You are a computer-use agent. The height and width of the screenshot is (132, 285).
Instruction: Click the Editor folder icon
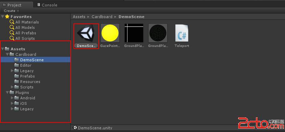click(x=17, y=65)
